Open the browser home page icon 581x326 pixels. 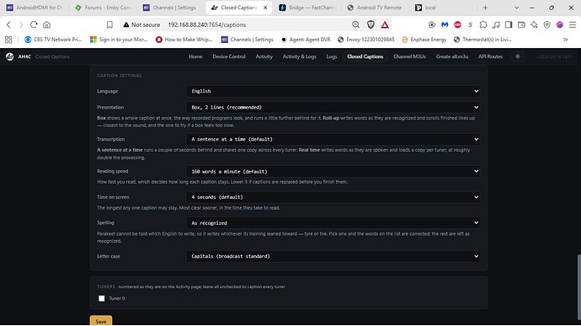pos(46,24)
